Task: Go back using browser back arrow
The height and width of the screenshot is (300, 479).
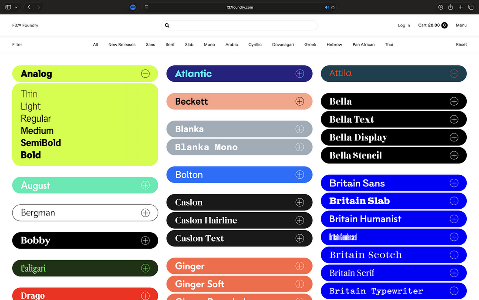Action: pos(29,7)
